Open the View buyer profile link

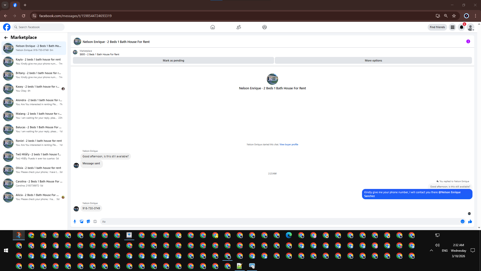289,145
